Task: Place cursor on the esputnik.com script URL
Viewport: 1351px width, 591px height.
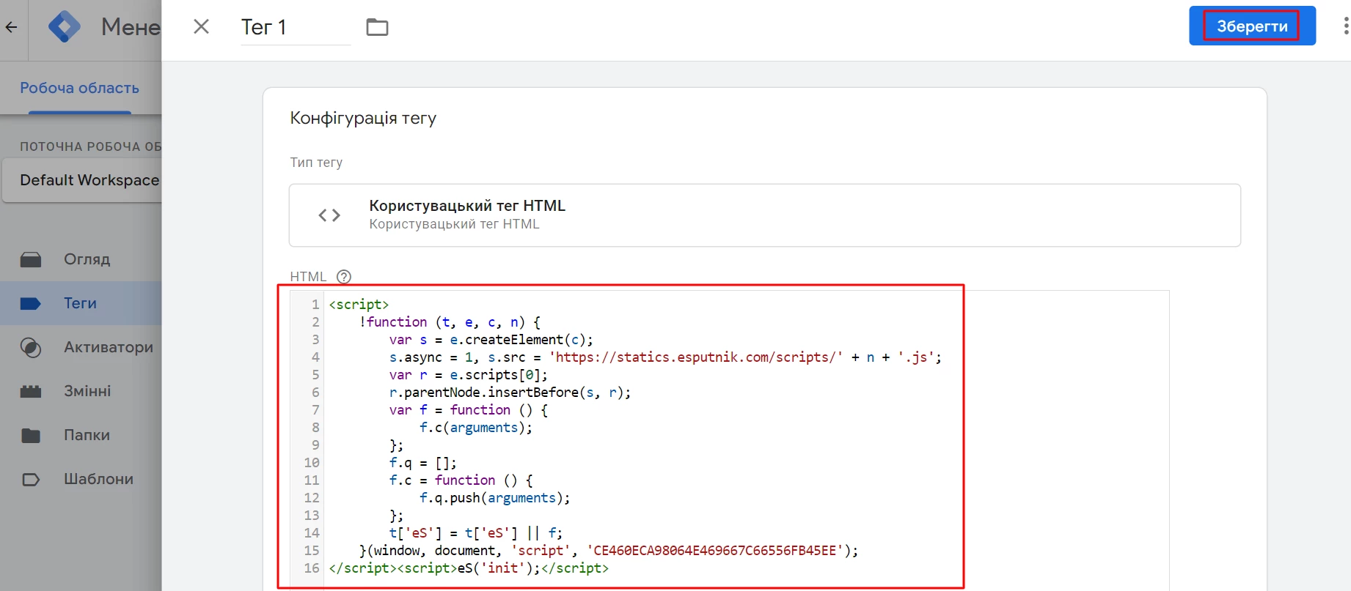Action: tap(697, 357)
